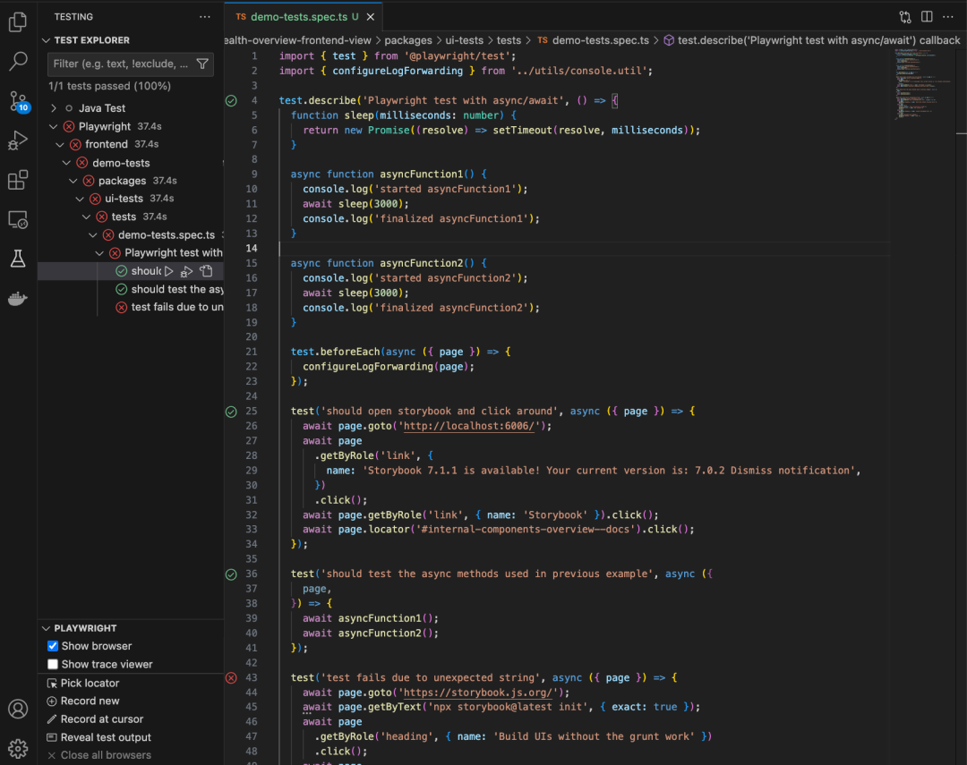This screenshot has width=967, height=765.
Task: Split the editor to the right
Action: pos(927,17)
